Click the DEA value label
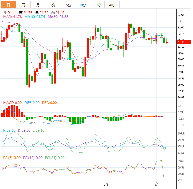The width and height of the screenshot is (193, 189). click(x=49, y=103)
